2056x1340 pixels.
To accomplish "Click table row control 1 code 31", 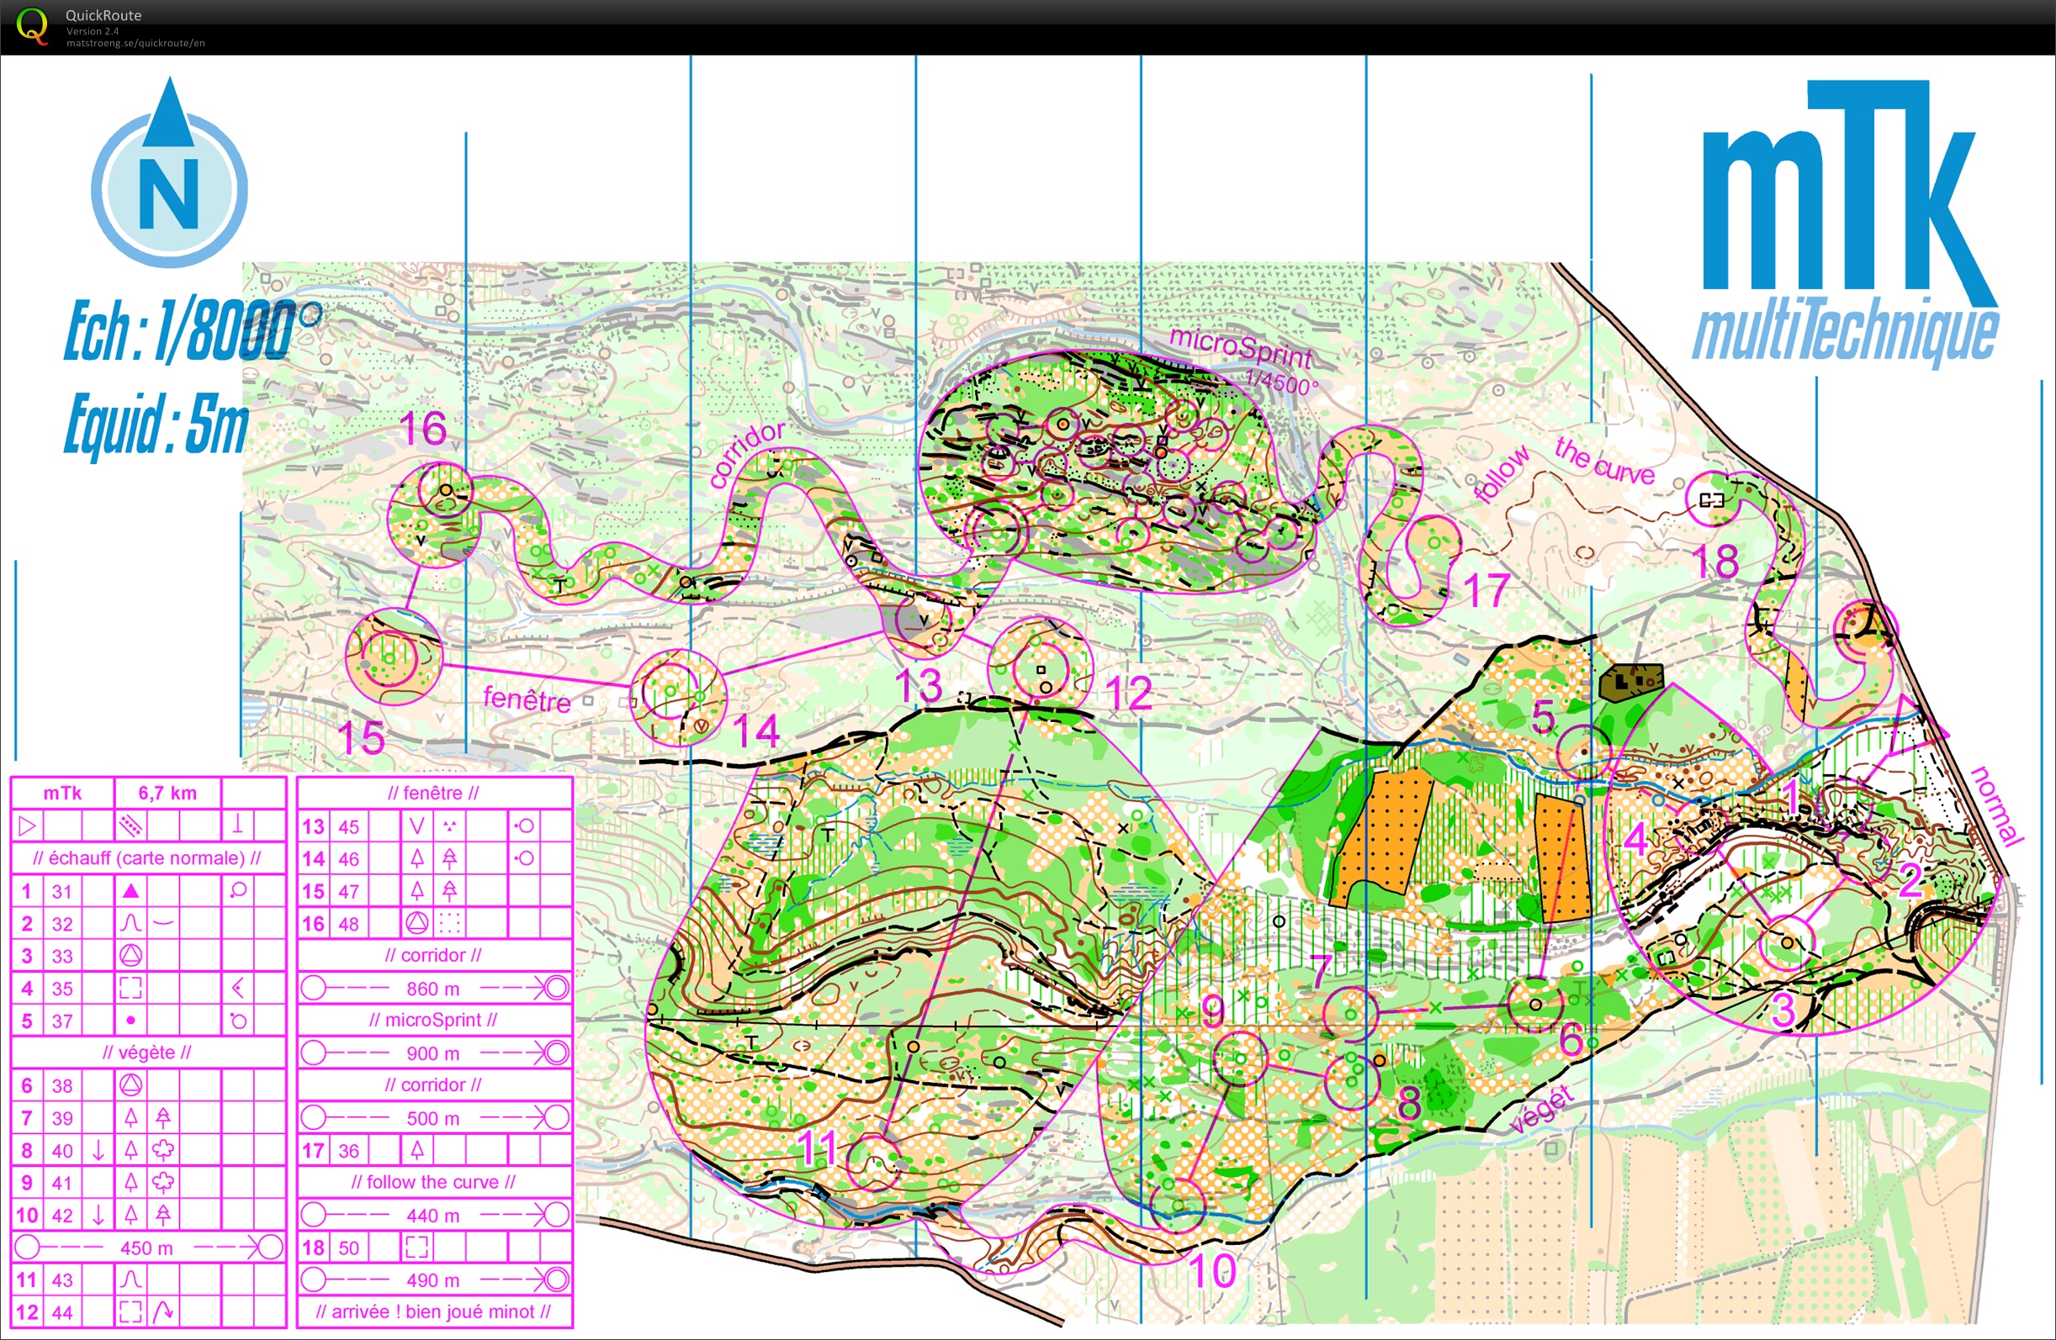I will tap(149, 891).
